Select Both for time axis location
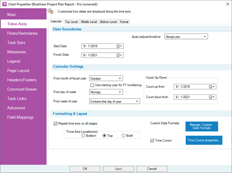Screen dimensions: 232x173 [124, 136]
